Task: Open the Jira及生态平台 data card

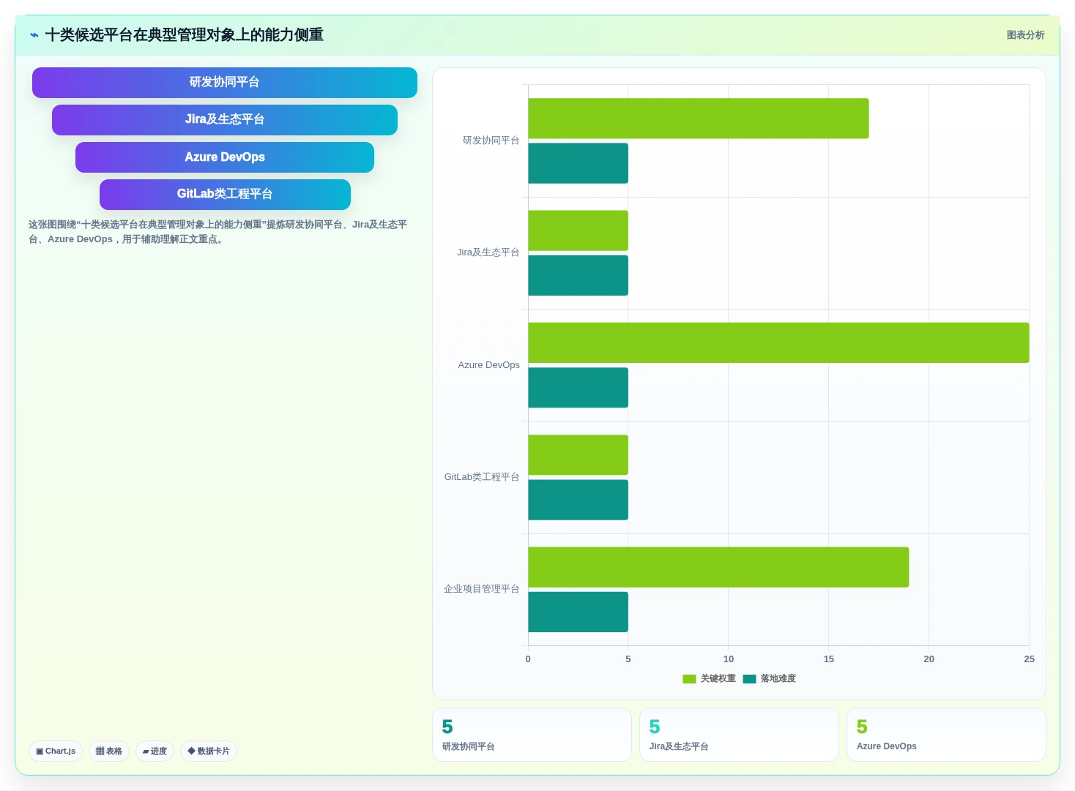Action: coord(739,735)
